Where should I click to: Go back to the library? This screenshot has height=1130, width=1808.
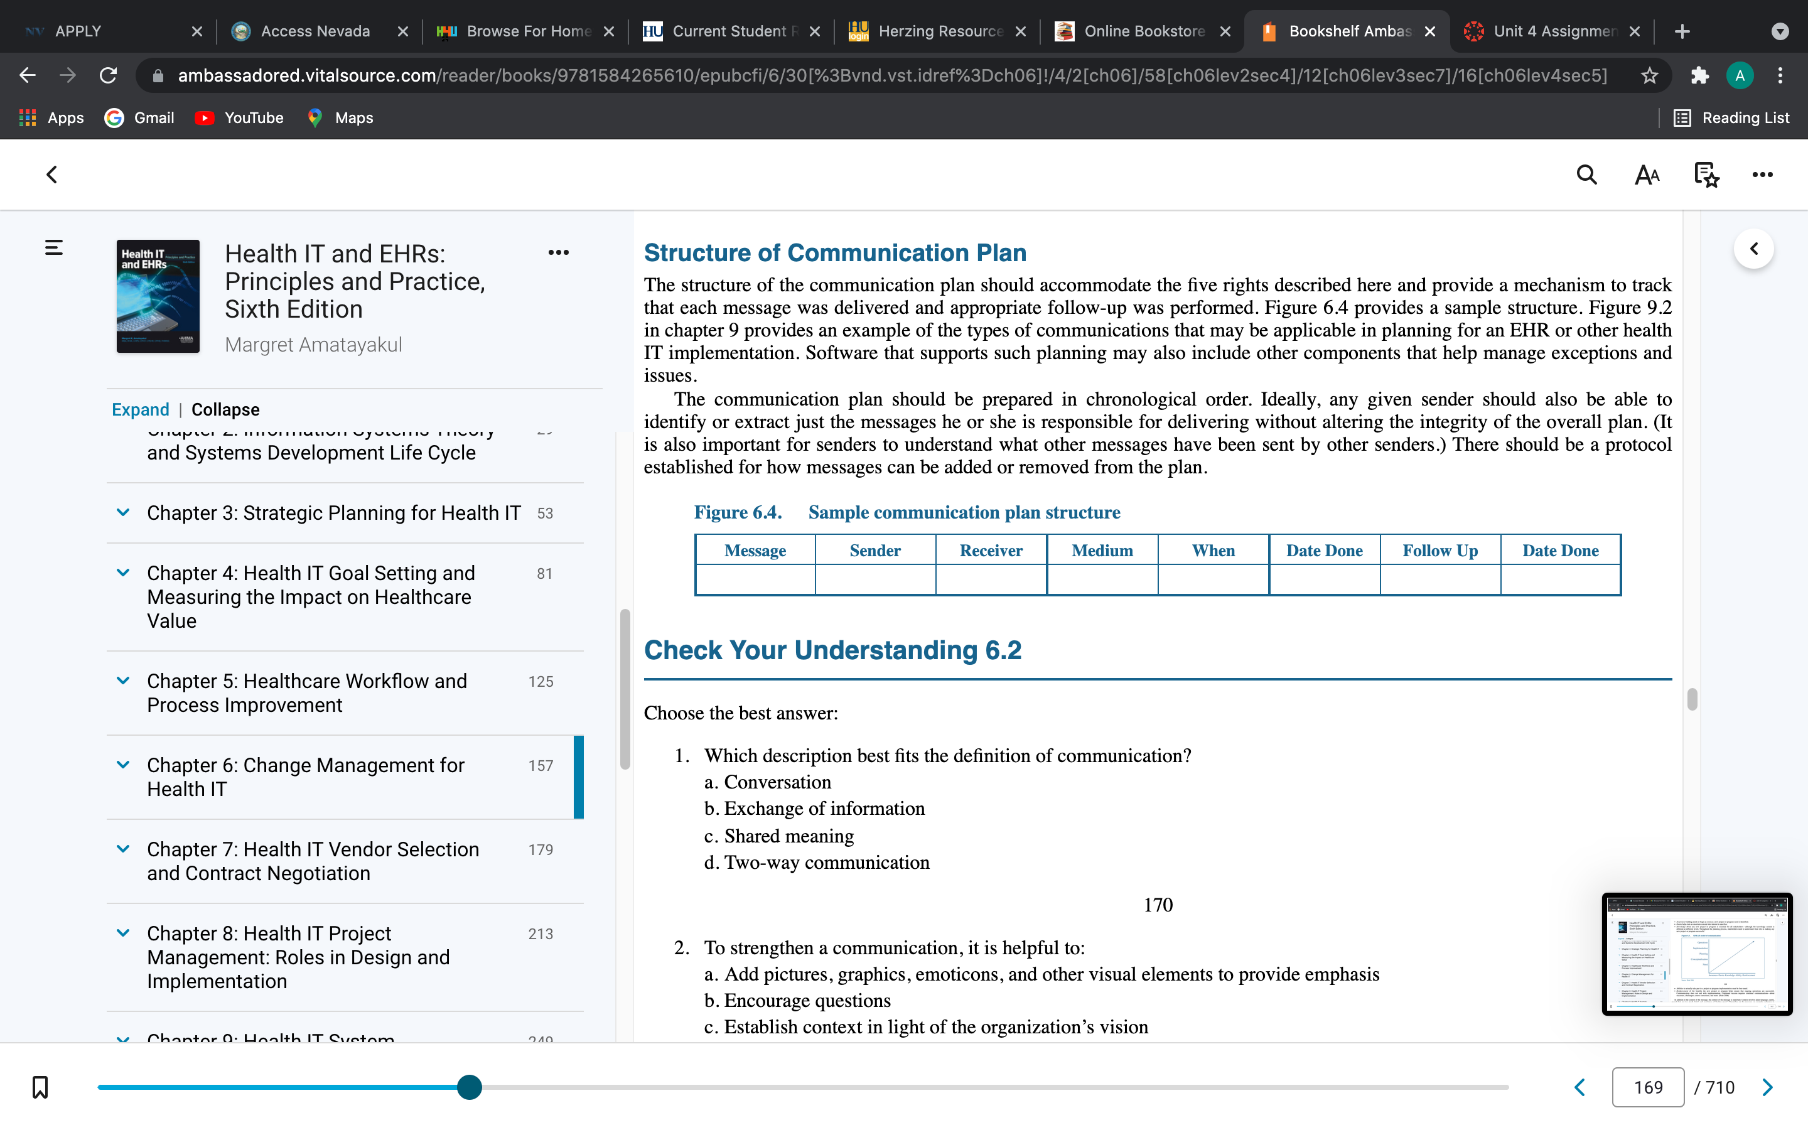click(x=51, y=175)
